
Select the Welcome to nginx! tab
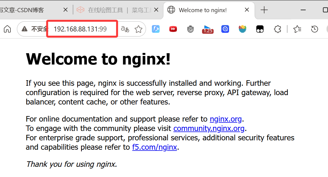(209, 10)
